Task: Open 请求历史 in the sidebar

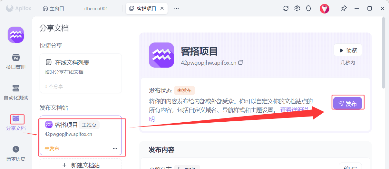Action: 16,153
